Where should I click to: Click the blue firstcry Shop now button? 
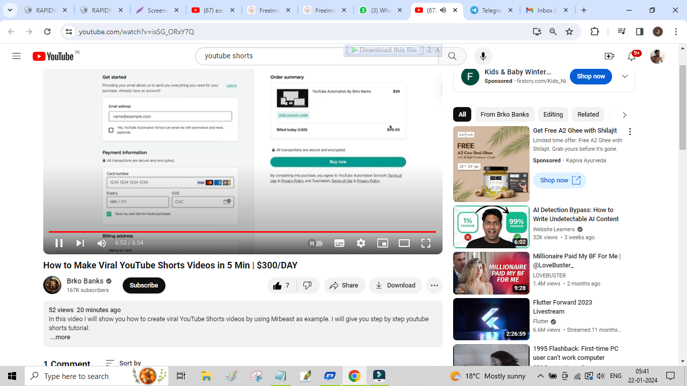point(591,76)
